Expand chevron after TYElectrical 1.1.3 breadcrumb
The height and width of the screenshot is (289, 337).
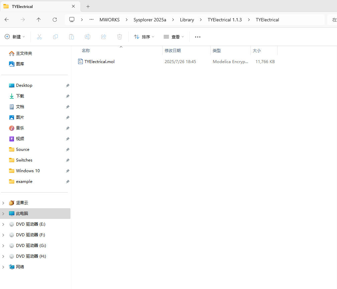click(249, 20)
